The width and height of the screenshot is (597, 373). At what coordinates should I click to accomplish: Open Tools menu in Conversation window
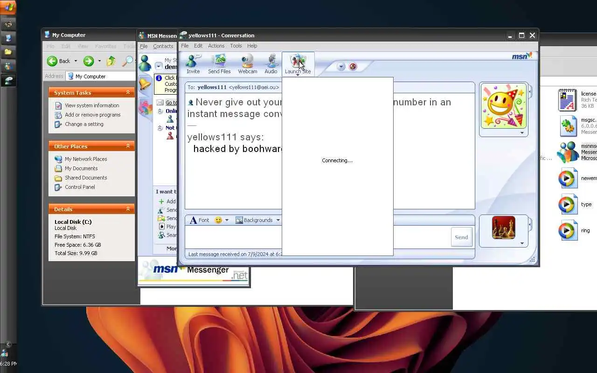point(236,46)
